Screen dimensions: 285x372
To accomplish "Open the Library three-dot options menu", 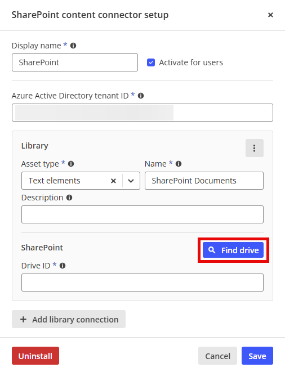I will (255, 148).
